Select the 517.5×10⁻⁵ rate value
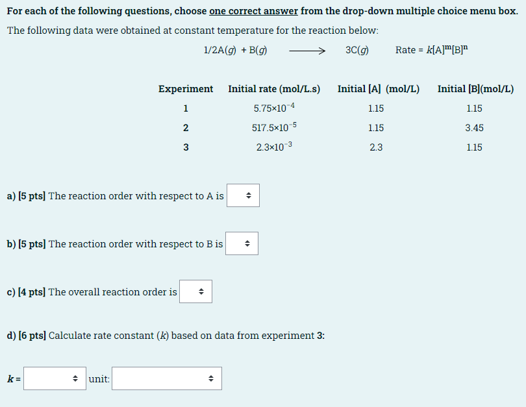This screenshot has height=407, width=526. pos(274,127)
